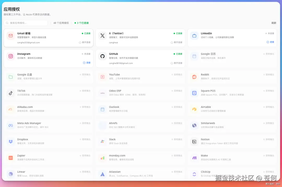Click the Alibaba.com app title
Screen dimensions: 282x187
point(25,107)
